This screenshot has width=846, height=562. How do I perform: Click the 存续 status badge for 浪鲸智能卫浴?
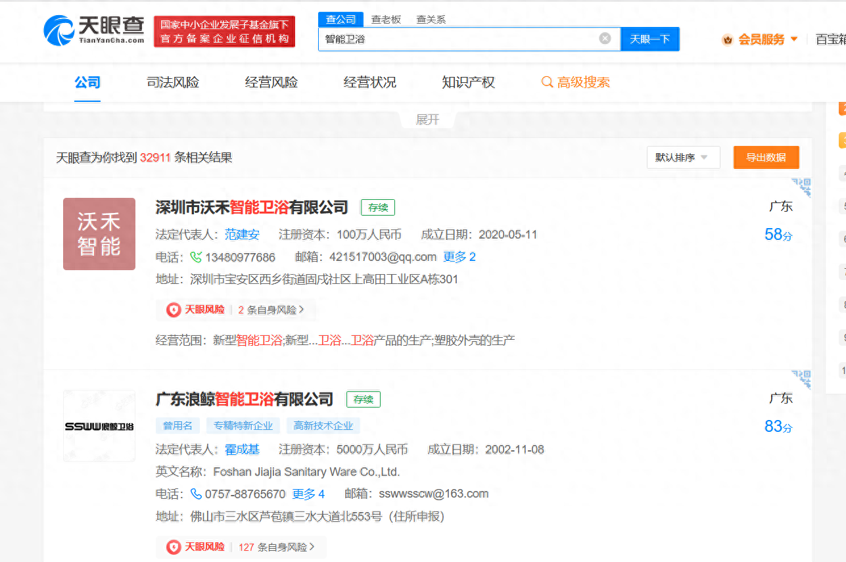click(x=364, y=400)
